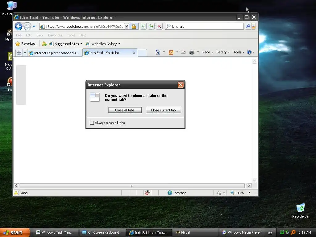
Task: Click the RSS Feeds icon
Action: coord(171,52)
